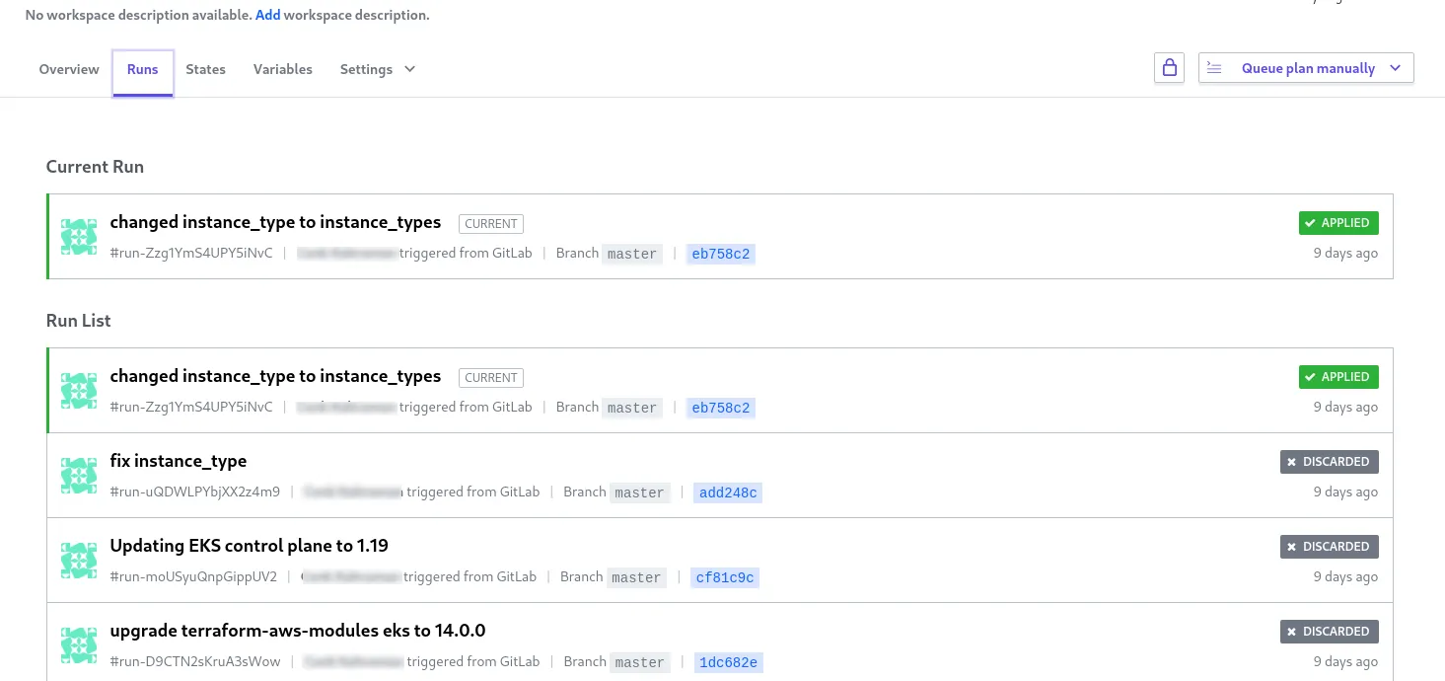
Task: Open upgrade terraform-aws-modules eks to 14.0.0 run
Action: (x=297, y=631)
